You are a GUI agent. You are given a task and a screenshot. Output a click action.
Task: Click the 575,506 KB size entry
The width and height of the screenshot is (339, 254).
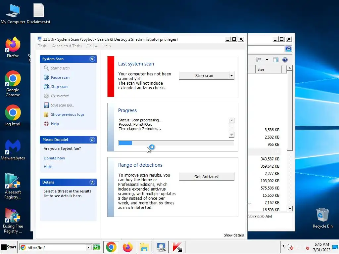click(270, 188)
